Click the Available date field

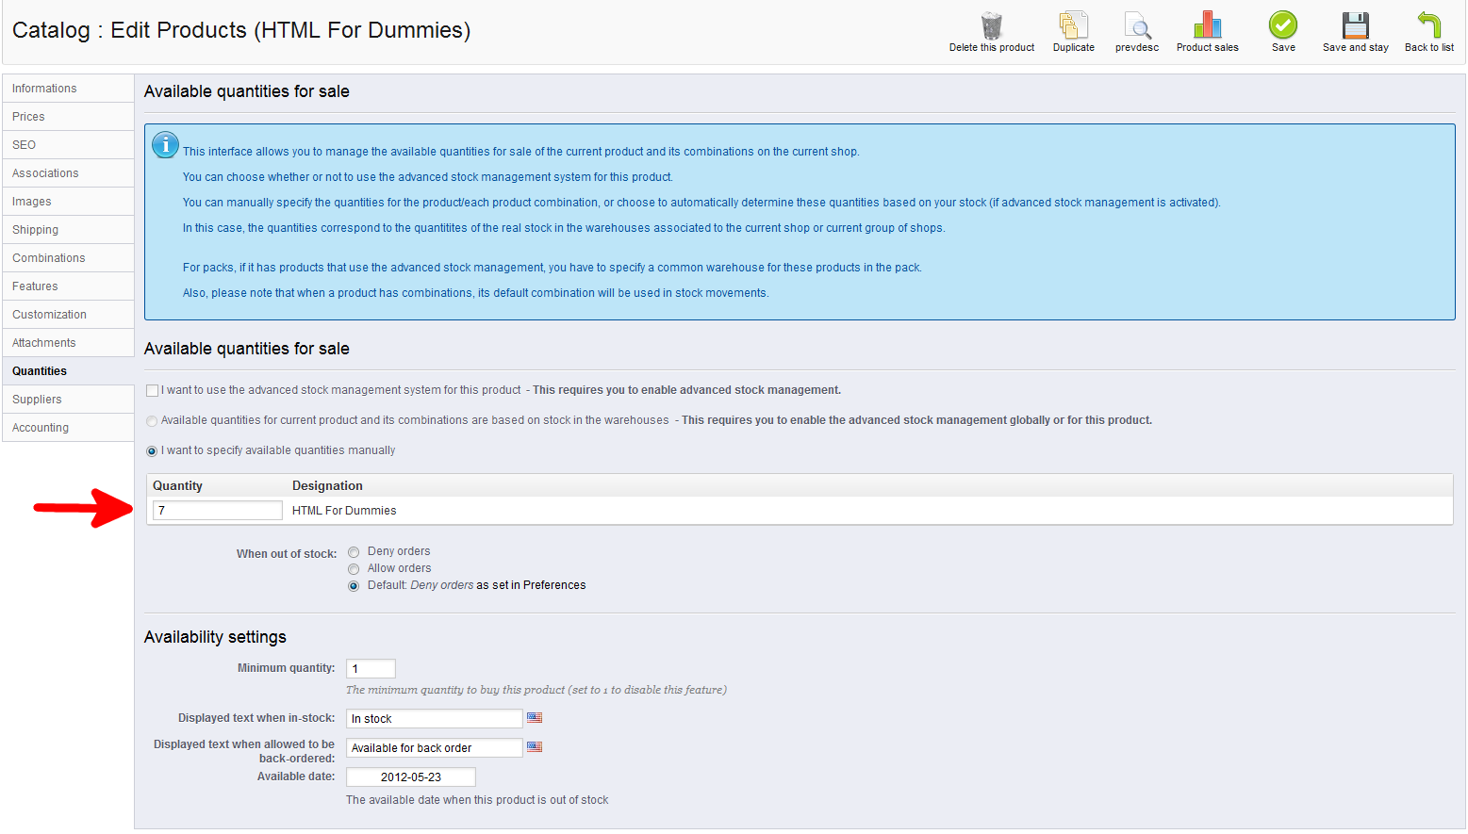coord(410,777)
